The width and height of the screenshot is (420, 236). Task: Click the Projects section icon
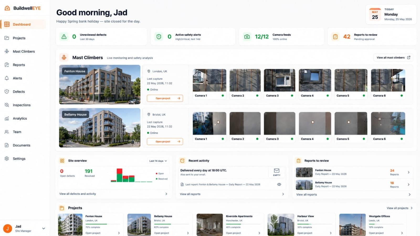[x=62, y=208]
